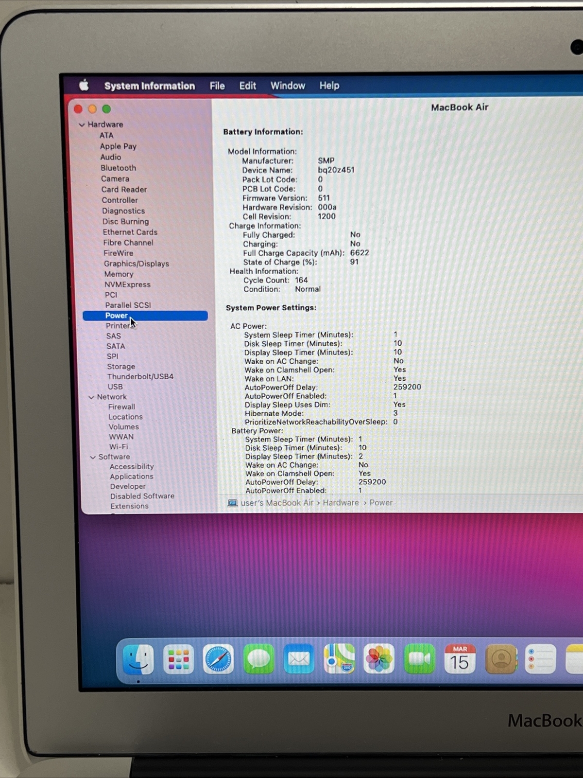Screen dimensions: 583x778
Task: Select Fibre Channel in the sidebar
Action: [x=128, y=243]
